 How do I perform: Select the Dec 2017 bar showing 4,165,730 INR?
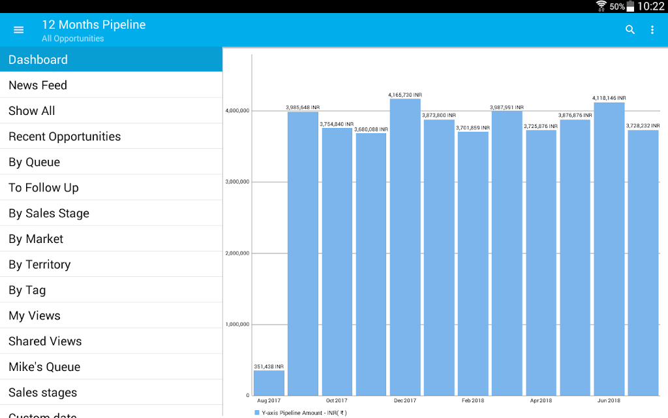[x=405, y=248]
